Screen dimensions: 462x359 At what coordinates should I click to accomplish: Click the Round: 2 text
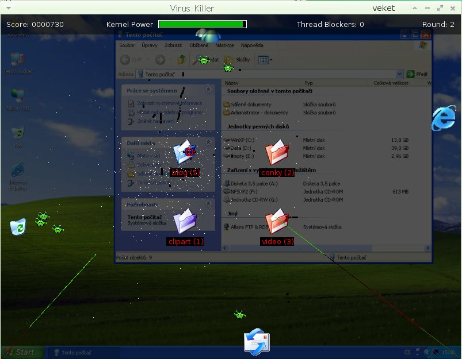point(438,25)
